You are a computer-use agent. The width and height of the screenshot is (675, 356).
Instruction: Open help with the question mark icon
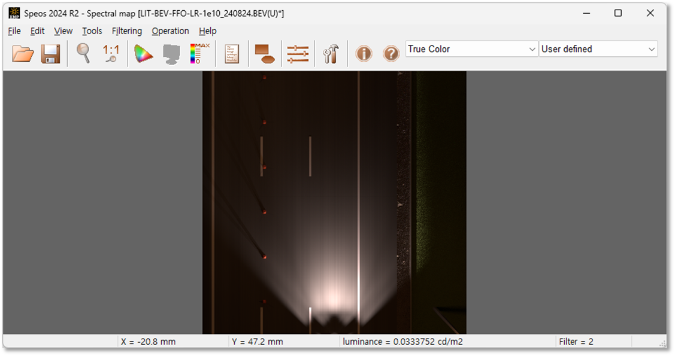391,54
